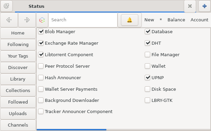Open the Account page
This screenshot has height=131, width=211.
tap(199, 20)
